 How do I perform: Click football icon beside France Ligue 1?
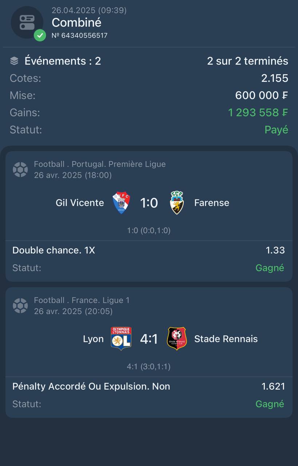20,306
